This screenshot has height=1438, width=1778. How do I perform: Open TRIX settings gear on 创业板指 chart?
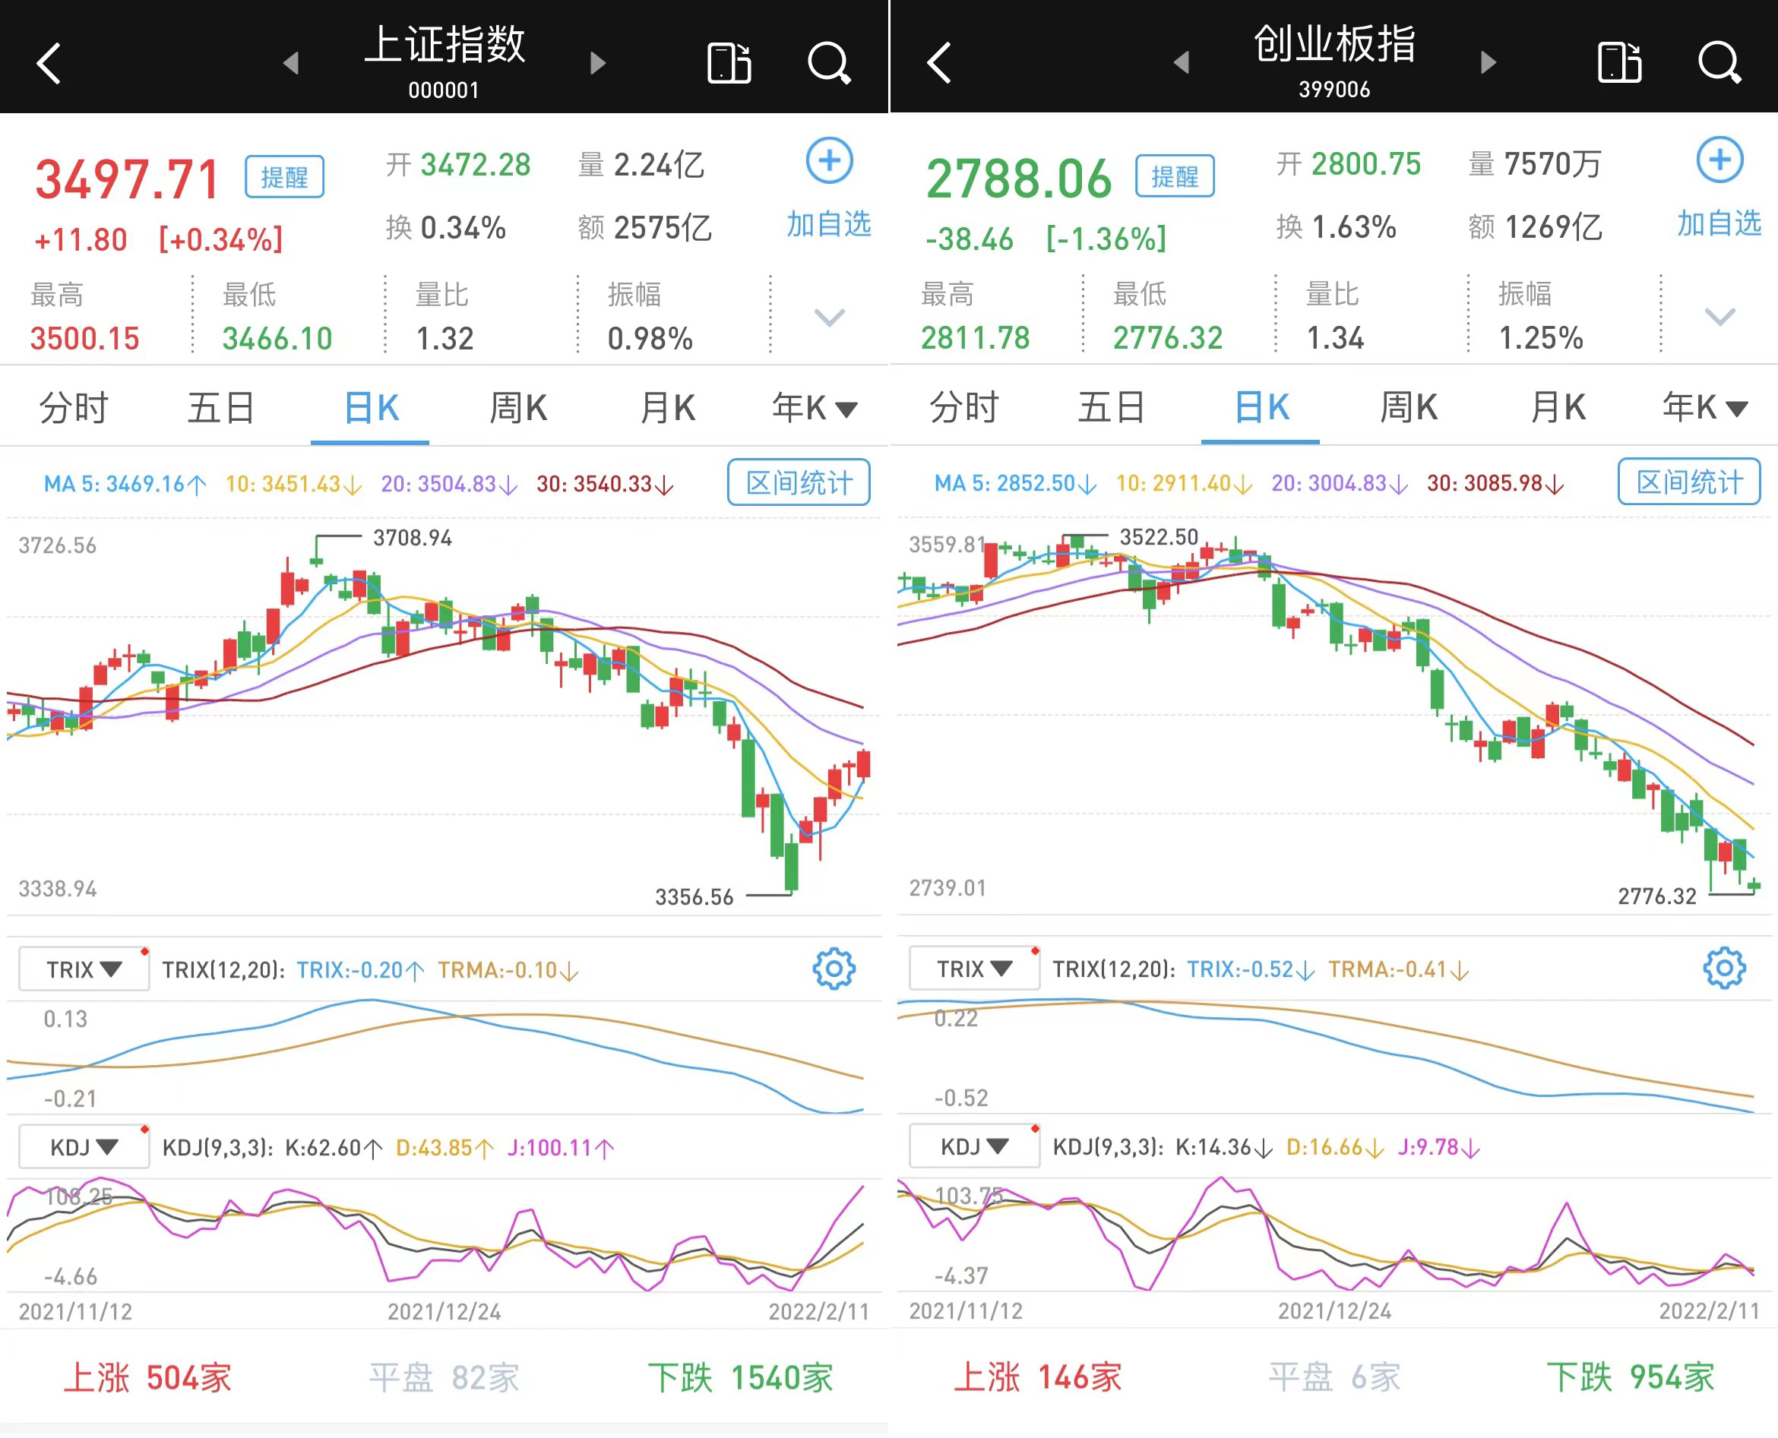[x=1723, y=968]
